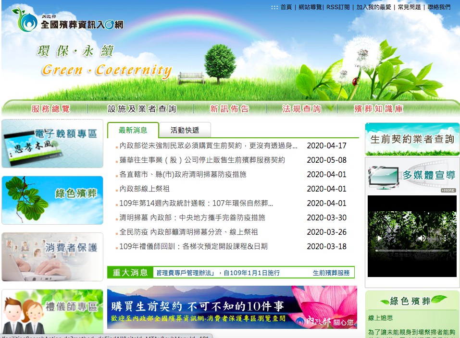Viewport: 460px width, 338px height.
Task: Expand the 設施及業者查詢 navigation menu
Action: tap(142, 109)
